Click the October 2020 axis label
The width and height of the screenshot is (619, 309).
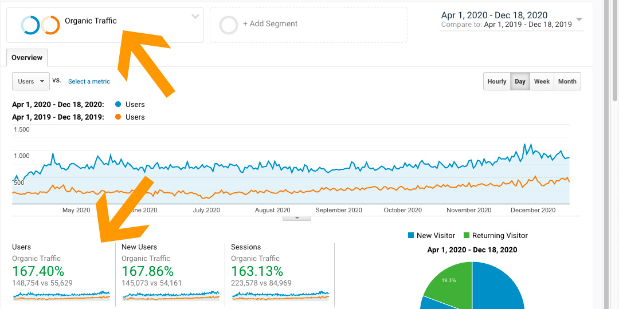(403, 211)
